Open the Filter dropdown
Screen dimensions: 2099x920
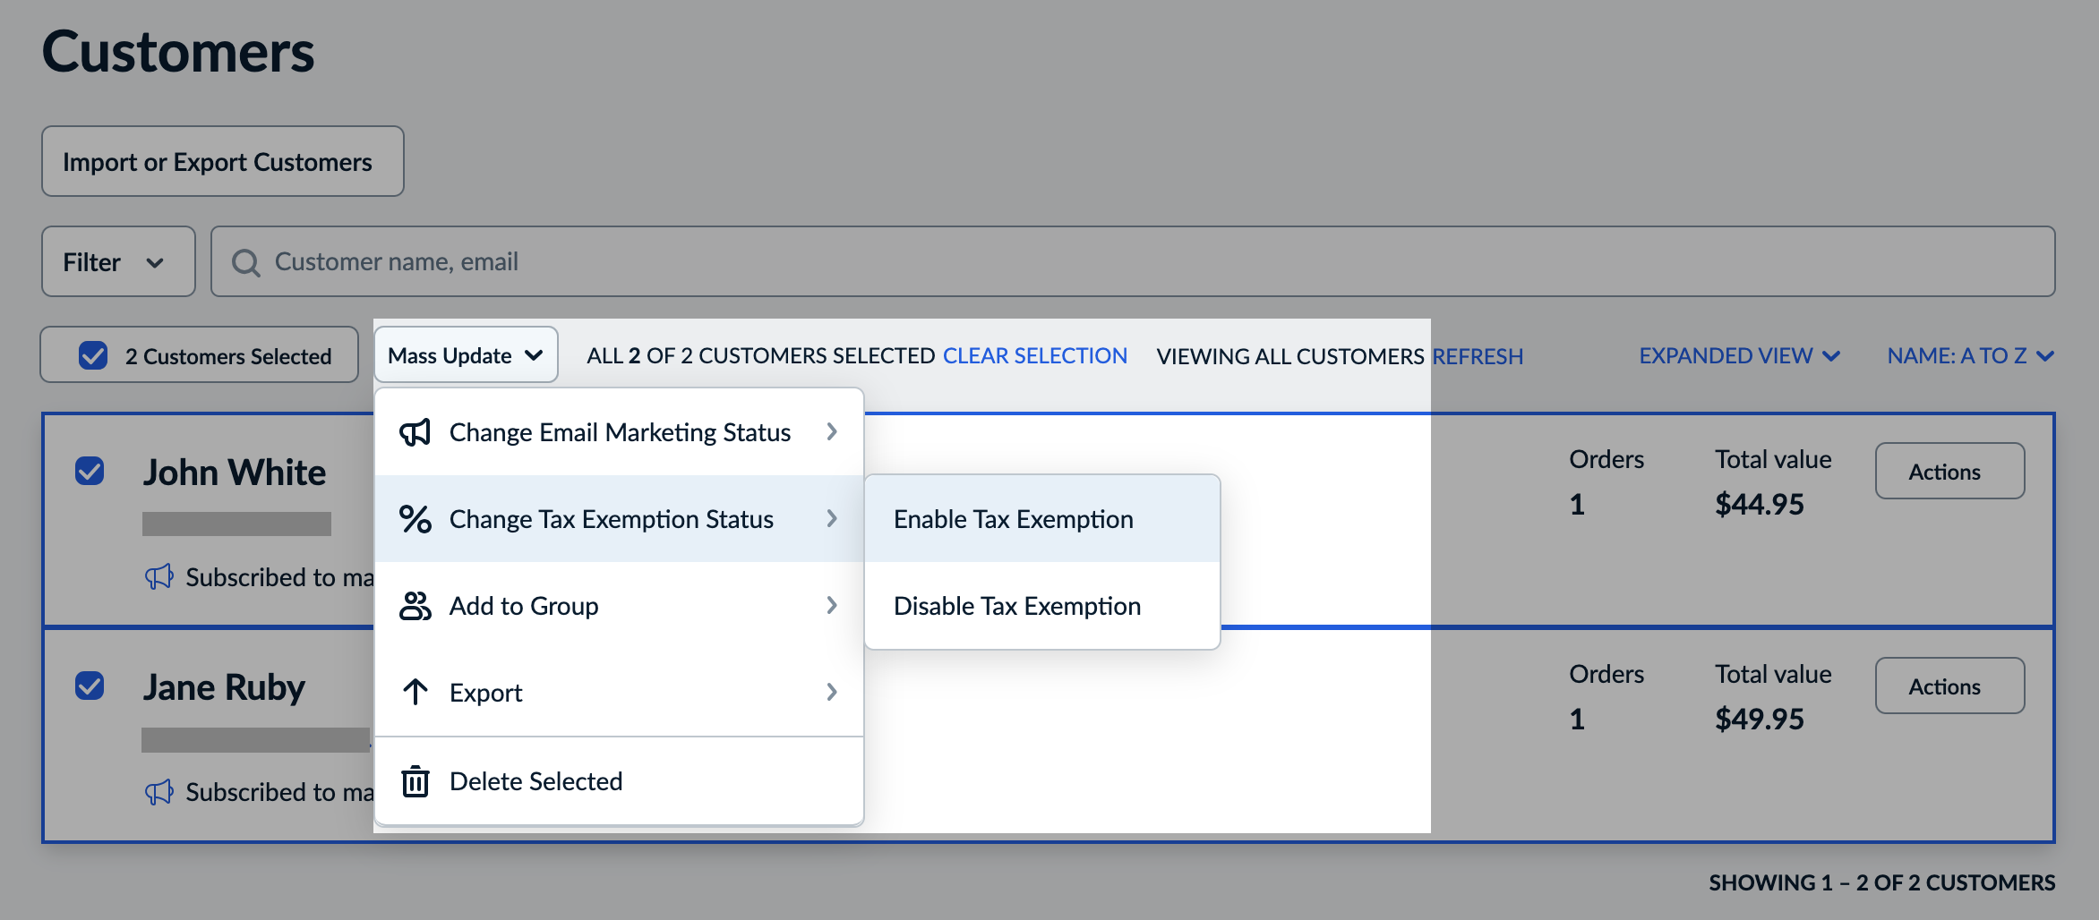[117, 262]
